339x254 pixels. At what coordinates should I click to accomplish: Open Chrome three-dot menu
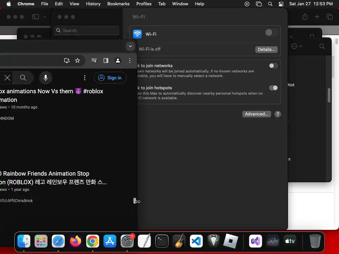tap(130, 61)
